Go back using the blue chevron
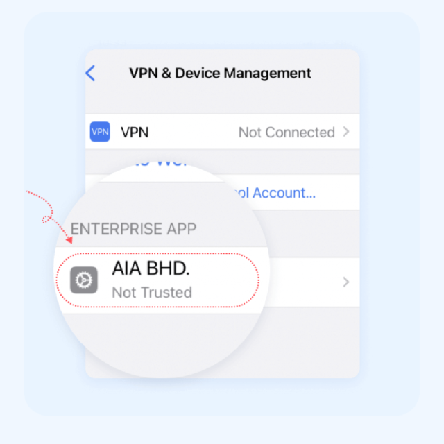 90,74
